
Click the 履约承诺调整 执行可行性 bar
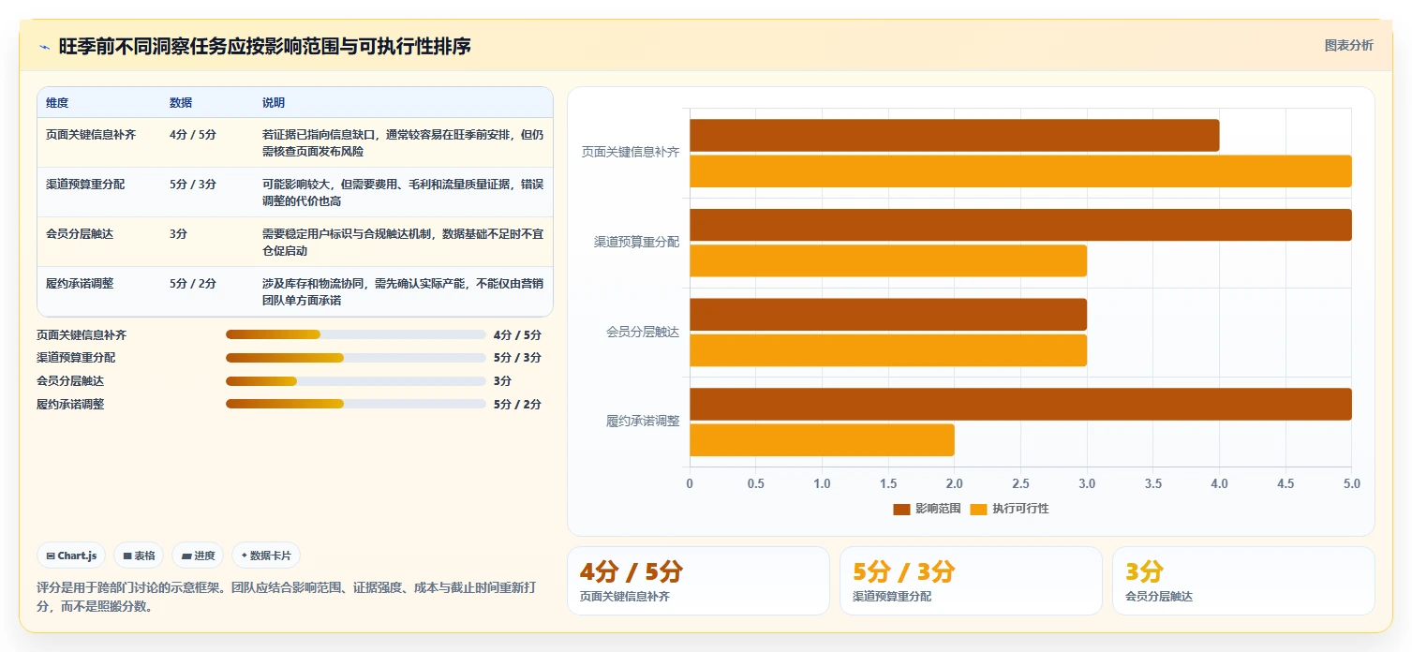(823, 440)
